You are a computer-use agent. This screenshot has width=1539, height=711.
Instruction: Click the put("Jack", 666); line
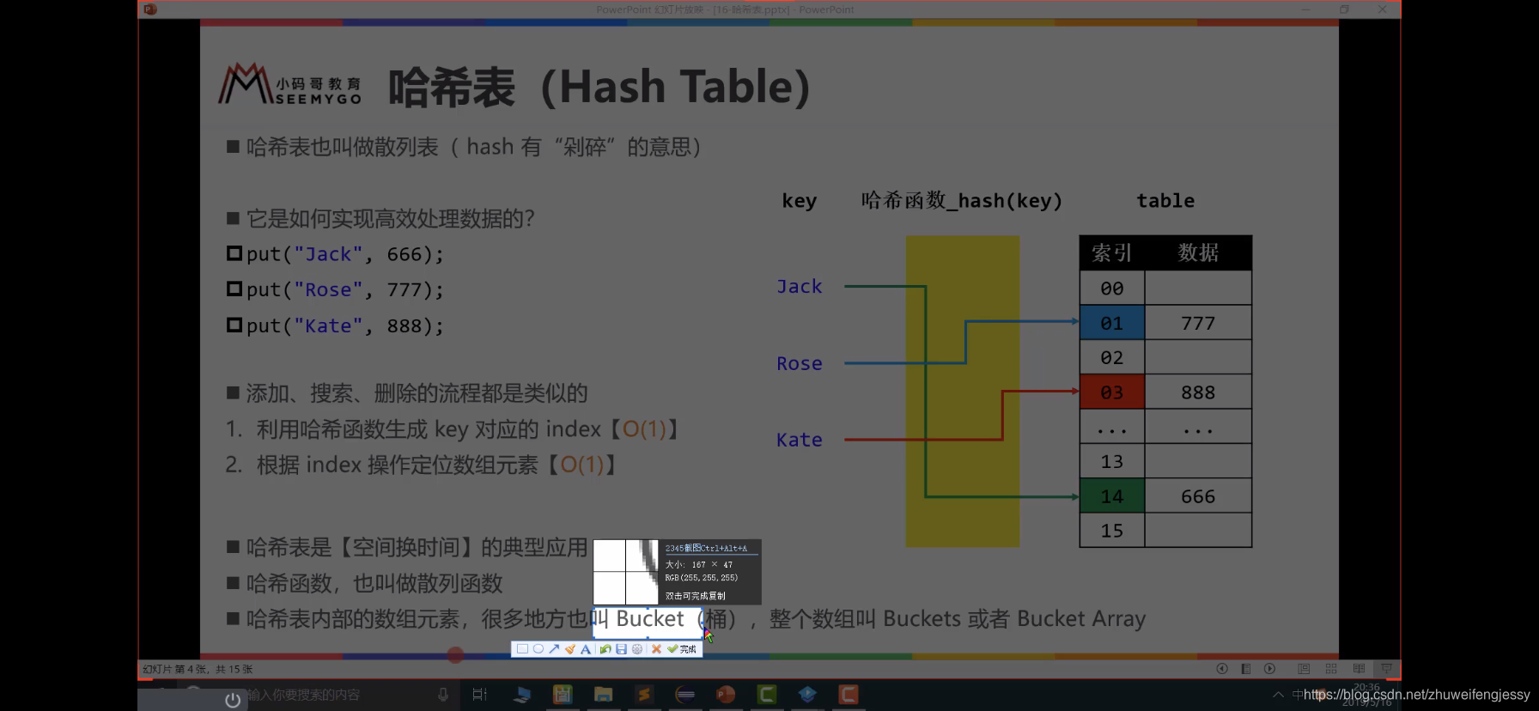click(336, 254)
